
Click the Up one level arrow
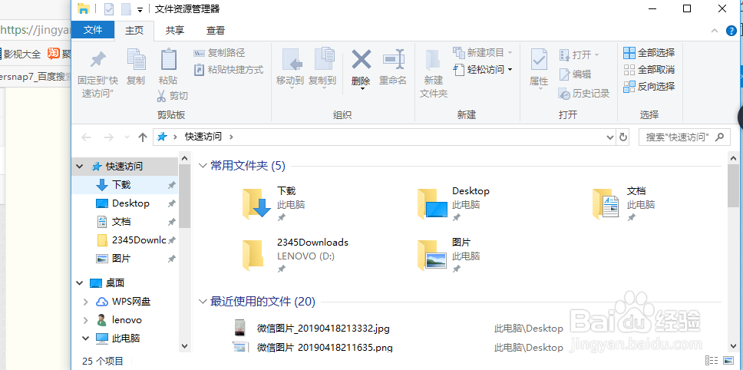point(143,137)
